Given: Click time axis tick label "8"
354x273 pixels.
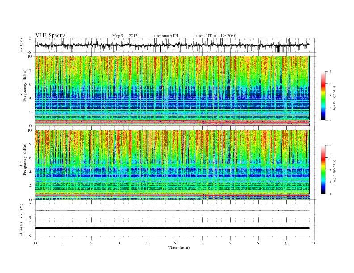Looking at the screenshot, I should 258,243.
